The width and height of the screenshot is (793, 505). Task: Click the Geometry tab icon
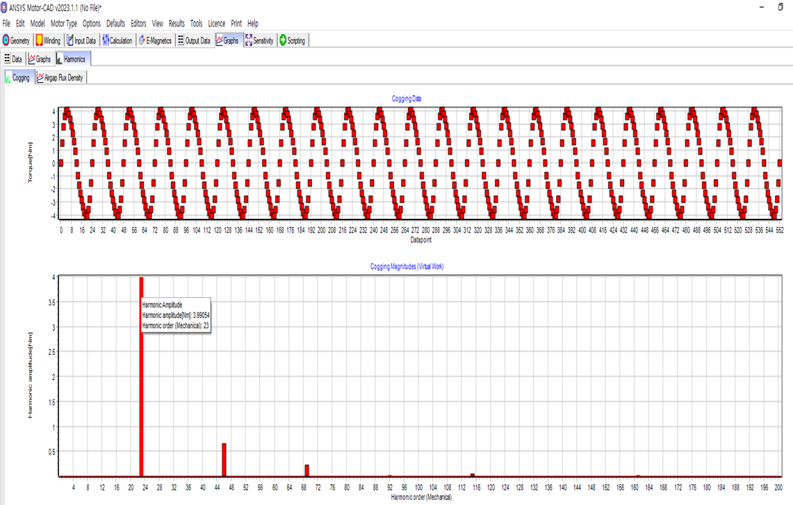(6, 41)
